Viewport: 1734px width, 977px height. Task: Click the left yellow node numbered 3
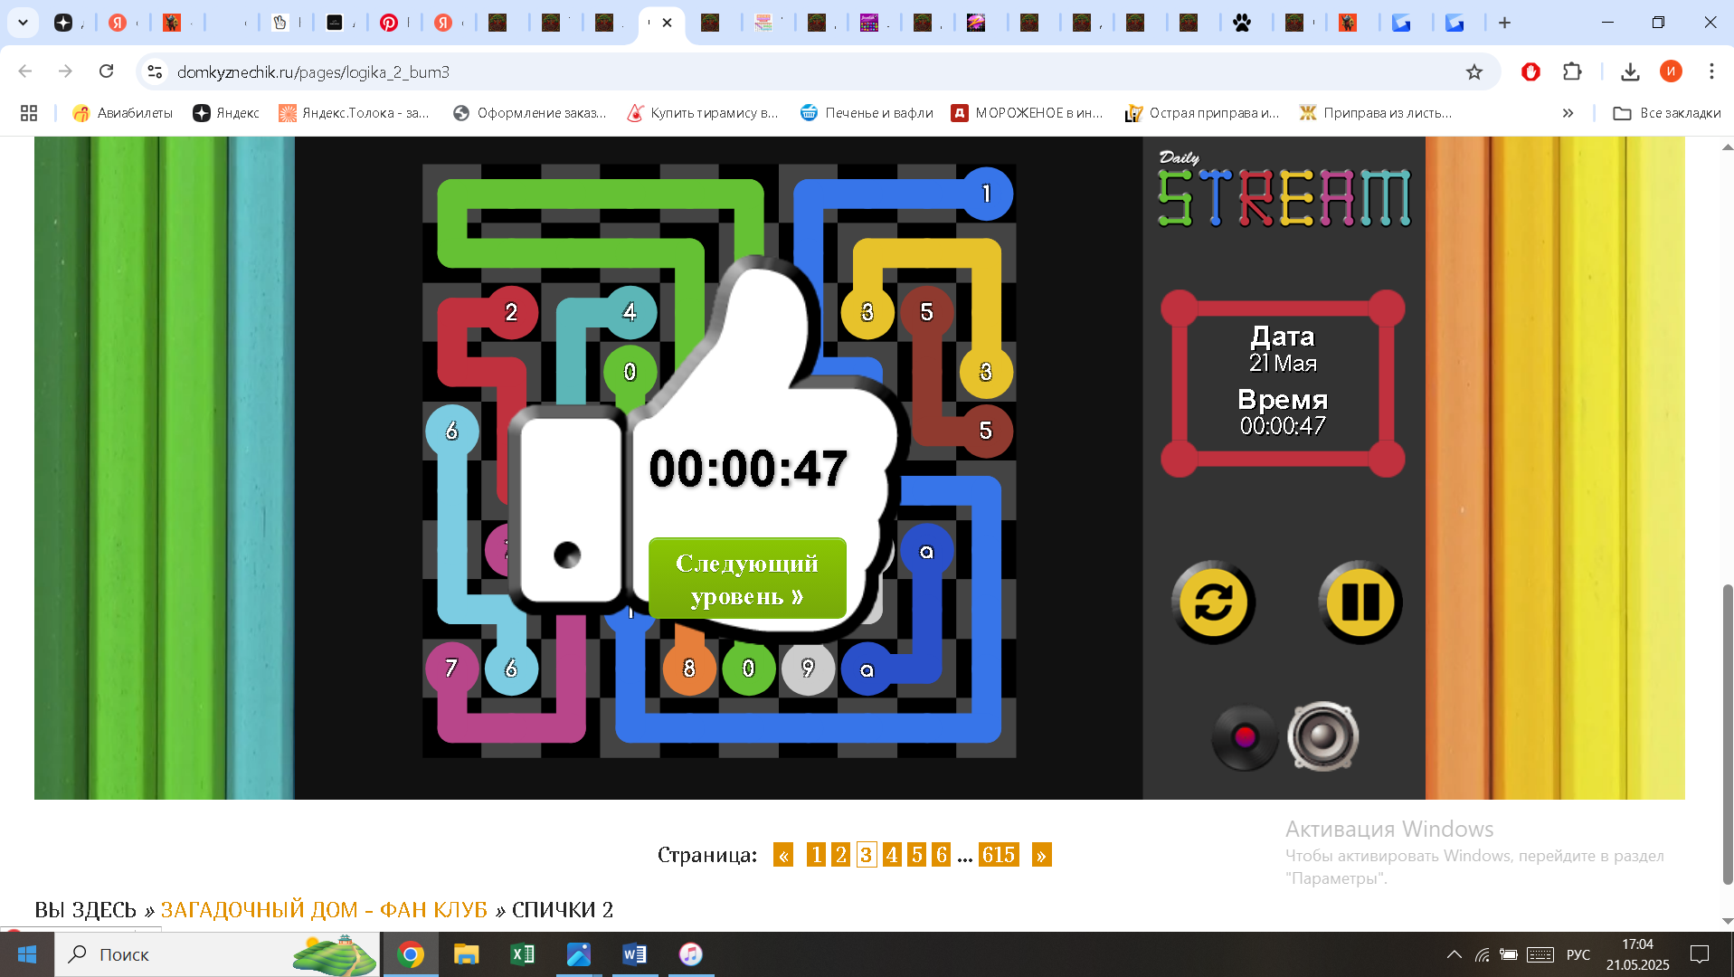[x=867, y=312]
